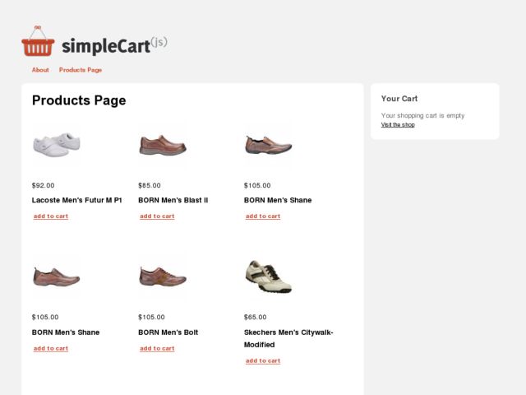Click the red shopping basket logo icon
The width and height of the screenshot is (526, 395).
point(38,41)
